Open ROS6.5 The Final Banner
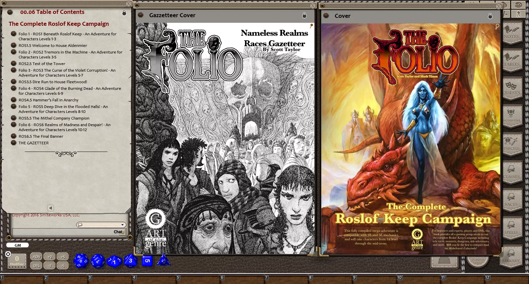Viewport: 529px width, 284px height. click(41, 136)
